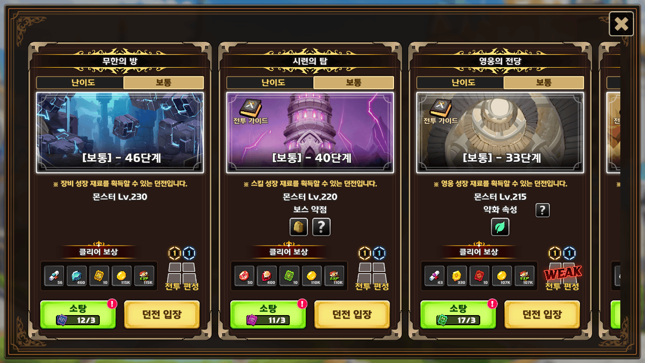Select the brown boss weakness icon
This screenshot has width=645, height=363.
click(299, 227)
